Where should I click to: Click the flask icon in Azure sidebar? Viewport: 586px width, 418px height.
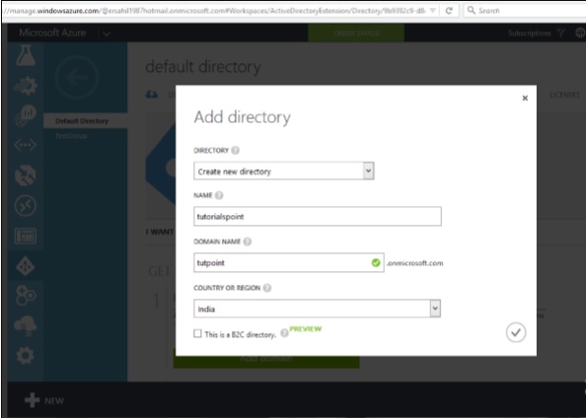coord(26,56)
